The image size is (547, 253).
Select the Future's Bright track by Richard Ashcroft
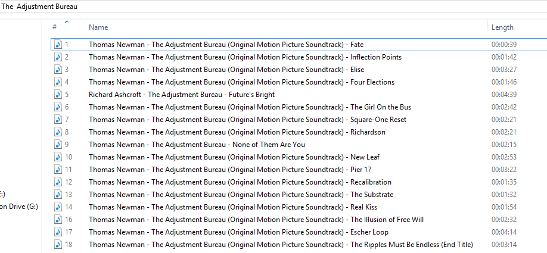182,95
